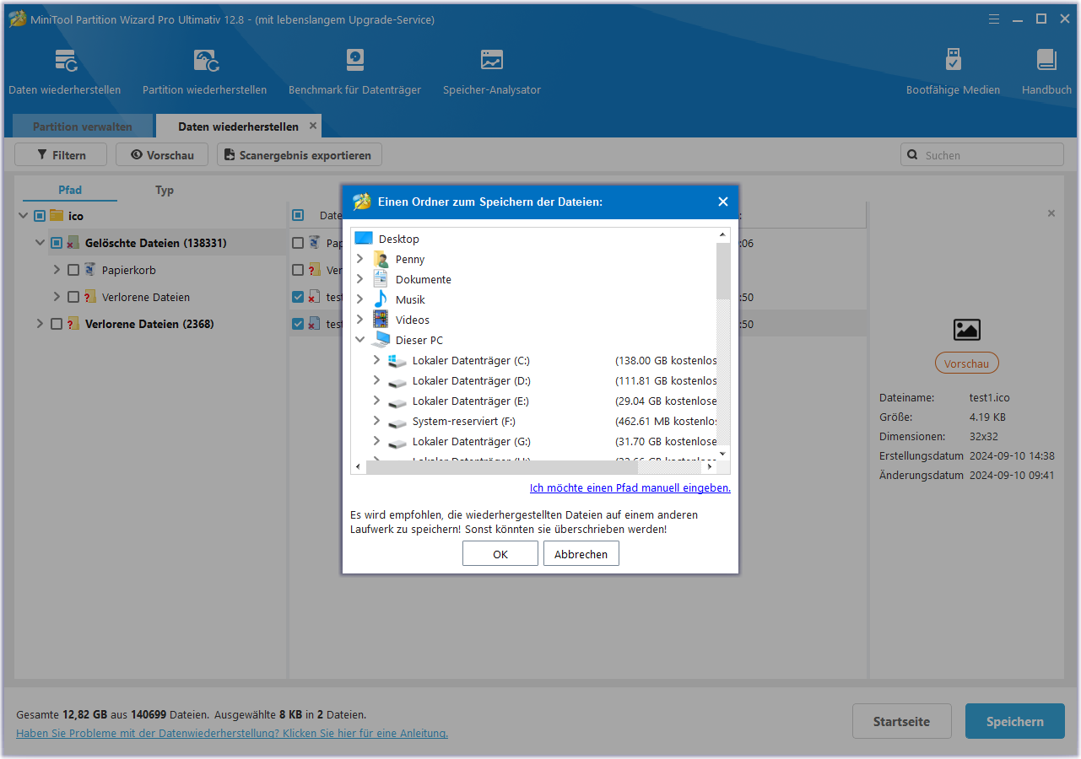Uncheck the checked file row ending at :50 above the highlighted row
This screenshot has height=759, width=1081.
point(298,297)
